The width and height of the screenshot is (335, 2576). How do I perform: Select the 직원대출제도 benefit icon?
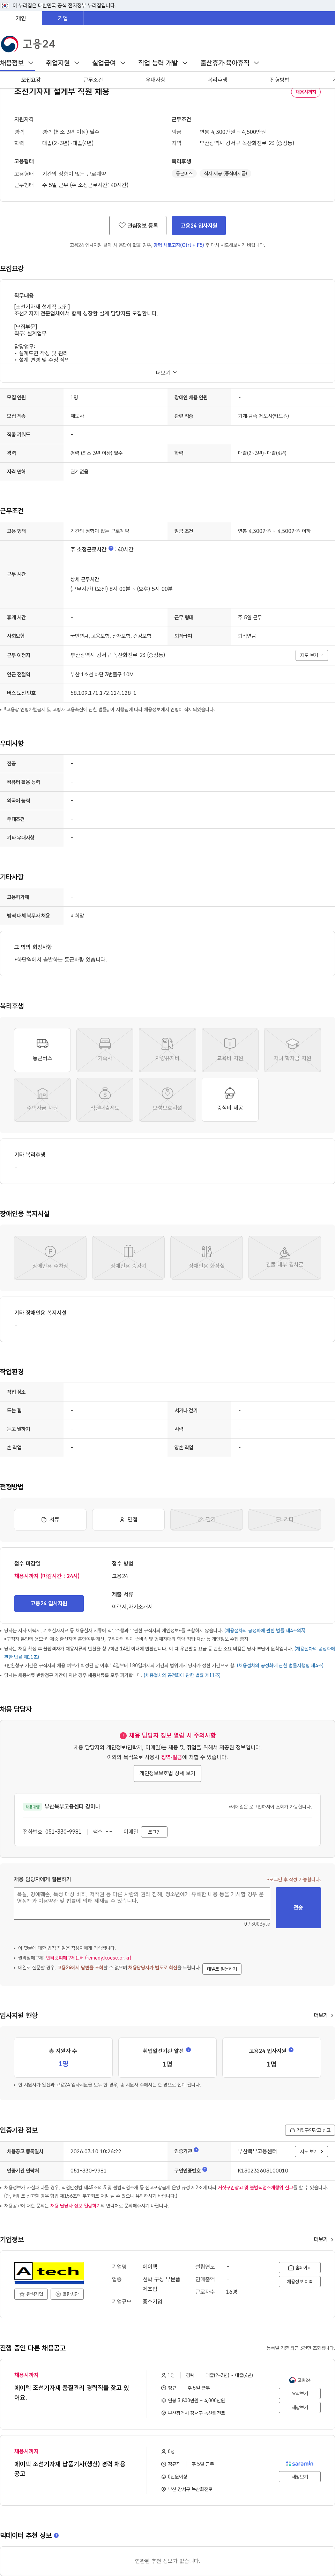point(105,1100)
